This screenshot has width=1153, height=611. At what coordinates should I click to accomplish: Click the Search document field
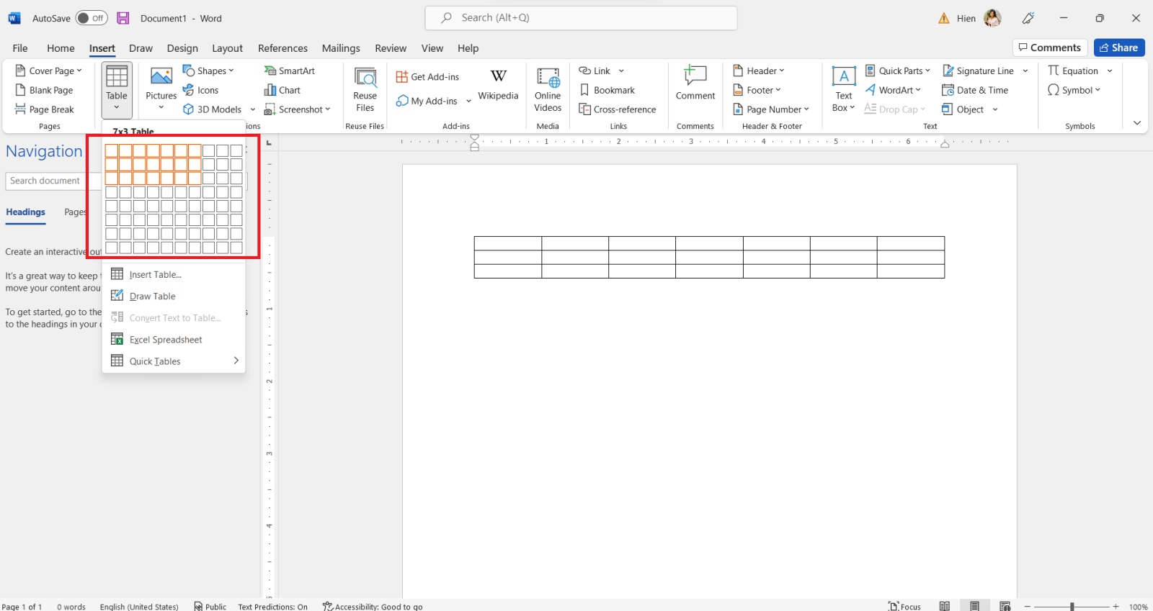coord(46,181)
